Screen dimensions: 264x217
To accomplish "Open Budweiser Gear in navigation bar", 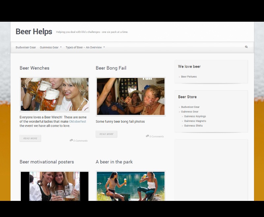I will pos(26,47).
